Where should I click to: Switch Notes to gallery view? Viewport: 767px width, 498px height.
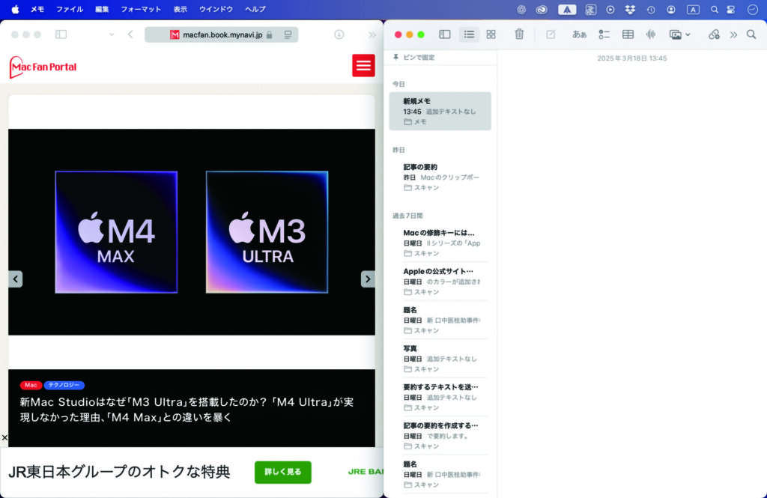[491, 34]
